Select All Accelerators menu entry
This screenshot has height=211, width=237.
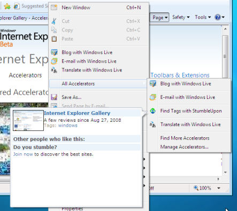click(98, 84)
